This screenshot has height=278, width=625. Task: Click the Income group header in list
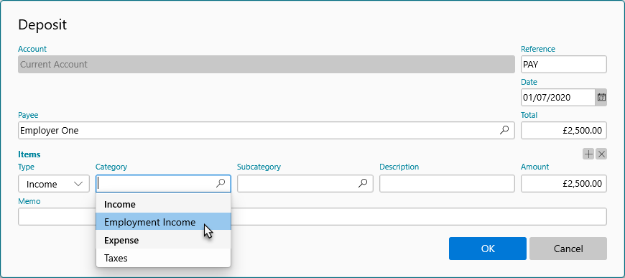(x=163, y=204)
